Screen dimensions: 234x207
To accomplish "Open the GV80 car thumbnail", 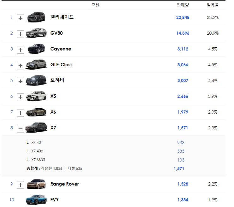I will coord(36,33).
